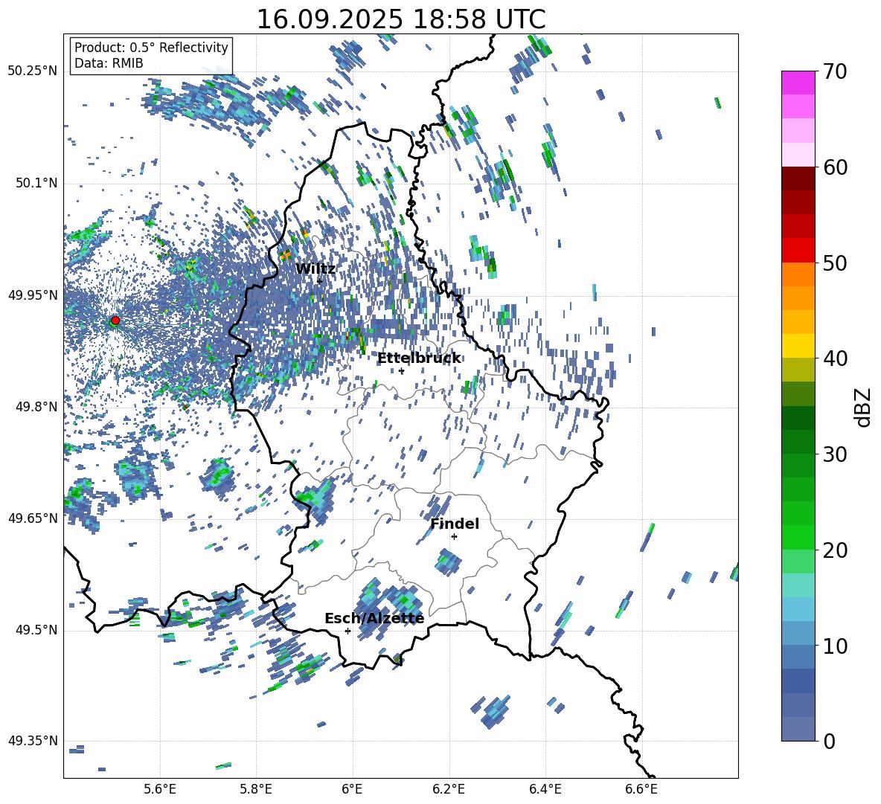Click the 6.6°E longitude tick label

tap(641, 789)
